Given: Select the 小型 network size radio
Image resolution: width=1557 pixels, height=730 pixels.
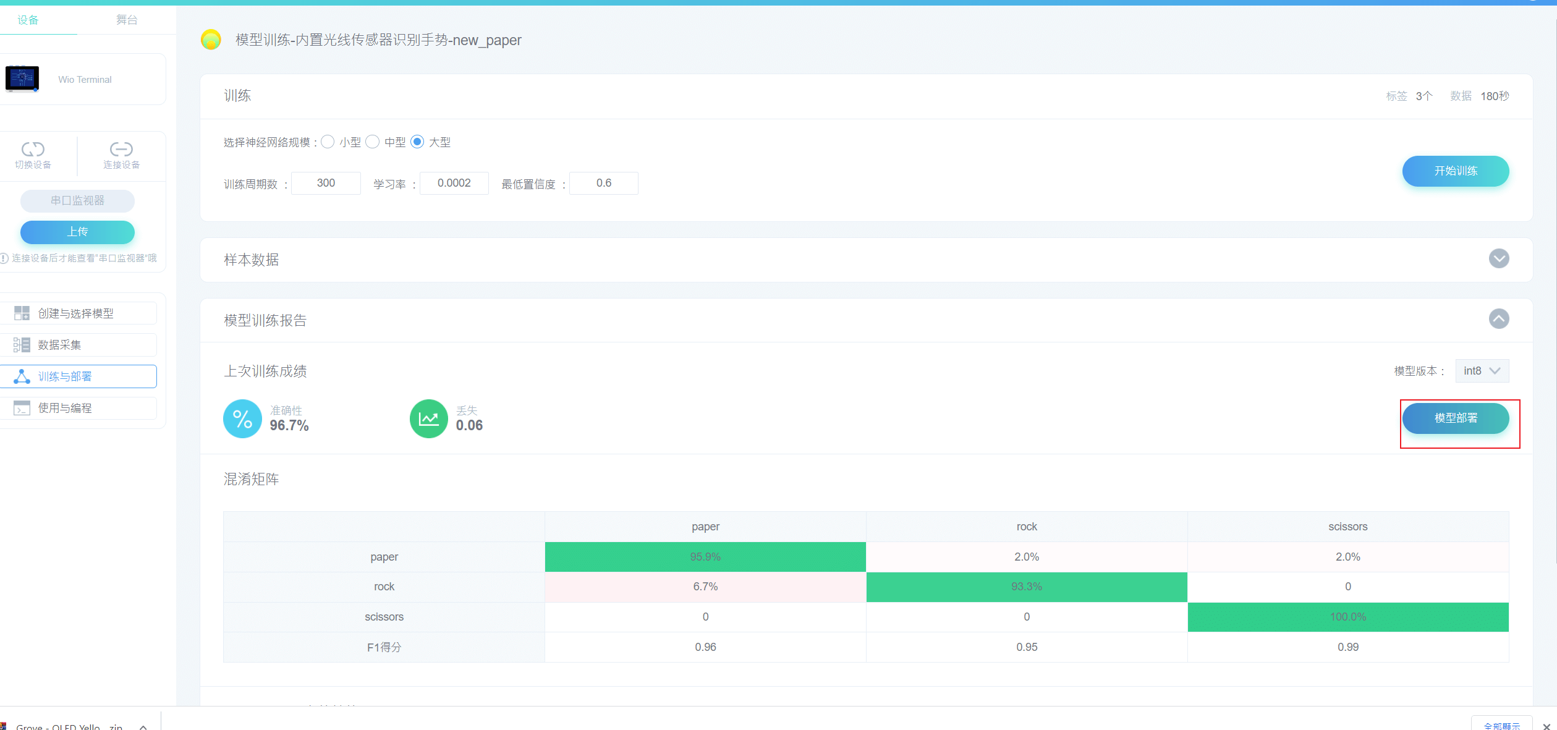Looking at the screenshot, I should 328,142.
